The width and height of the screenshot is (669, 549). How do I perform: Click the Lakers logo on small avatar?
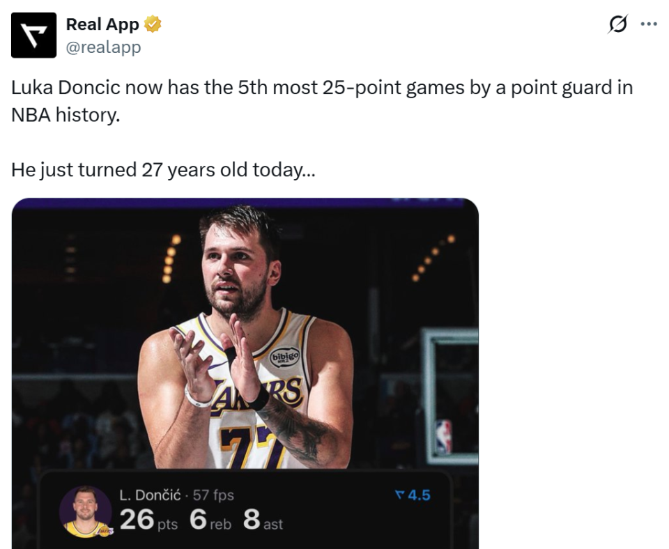[x=105, y=532]
